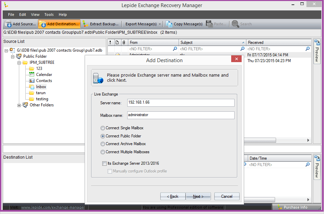This screenshot has width=324, height=214.
Task: Click inside the Server name input field
Action: tap(181, 103)
